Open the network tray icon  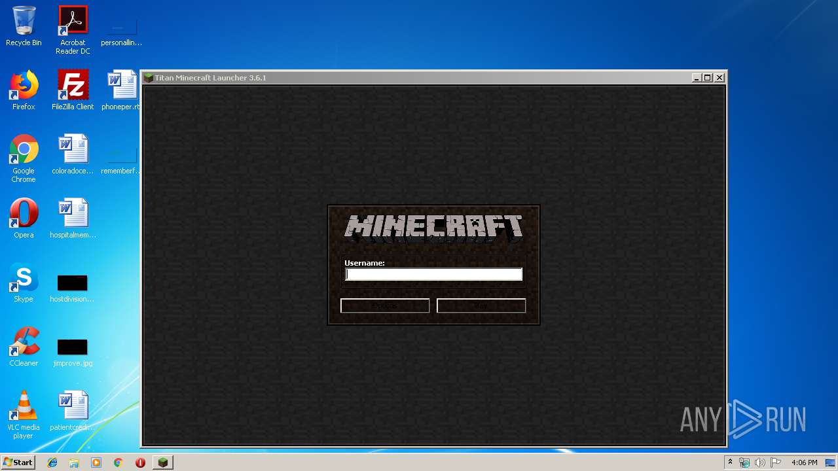point(744,462)
